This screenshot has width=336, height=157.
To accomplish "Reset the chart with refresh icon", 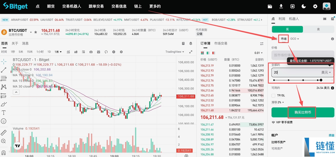I will [106, 52].
